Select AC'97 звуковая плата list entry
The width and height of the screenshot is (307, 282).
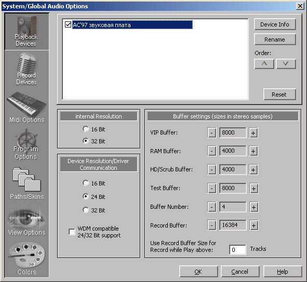pos(132,25)
